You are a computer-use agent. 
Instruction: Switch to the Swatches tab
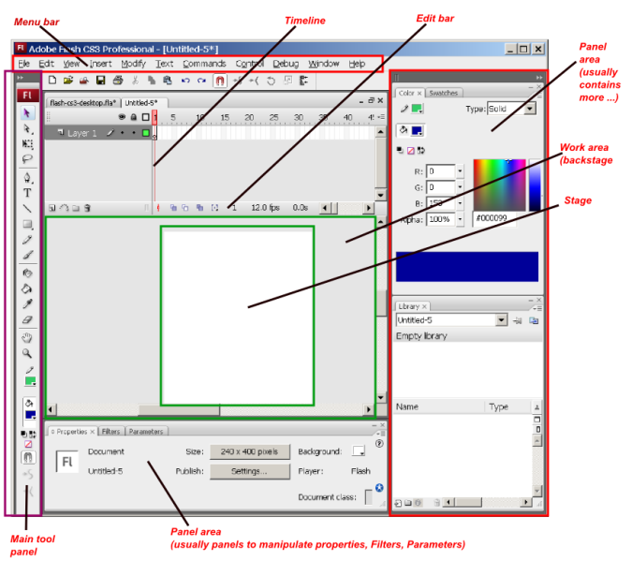click(x=444, y=93)
